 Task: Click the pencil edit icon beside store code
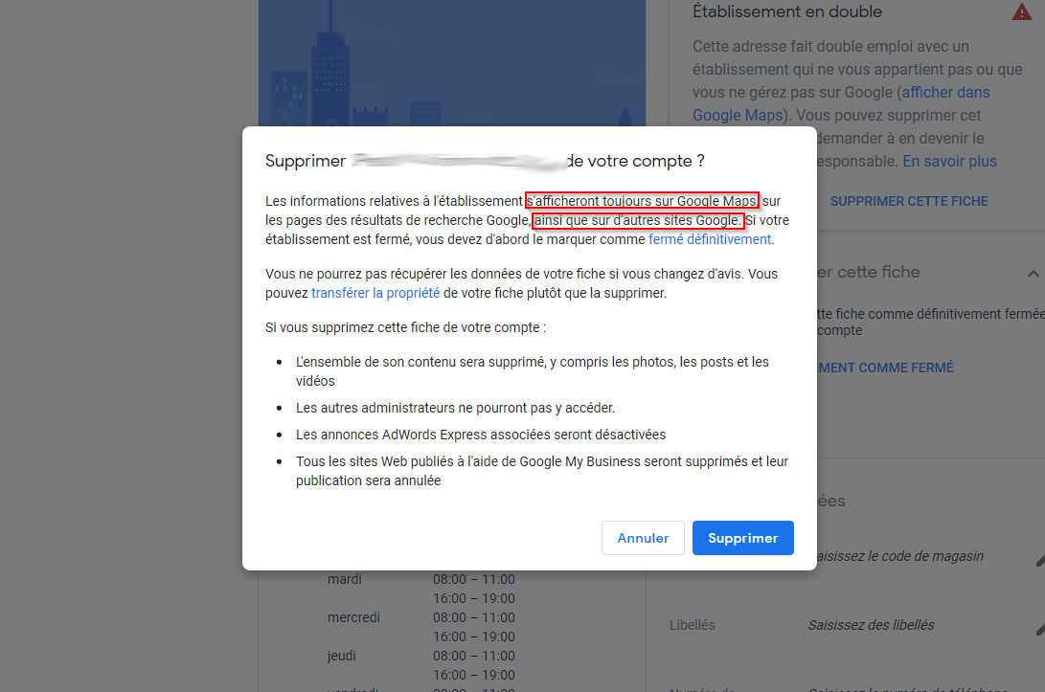[x=1040, y=560]
